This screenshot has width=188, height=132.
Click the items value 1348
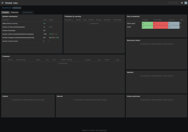tap(45, 34)
